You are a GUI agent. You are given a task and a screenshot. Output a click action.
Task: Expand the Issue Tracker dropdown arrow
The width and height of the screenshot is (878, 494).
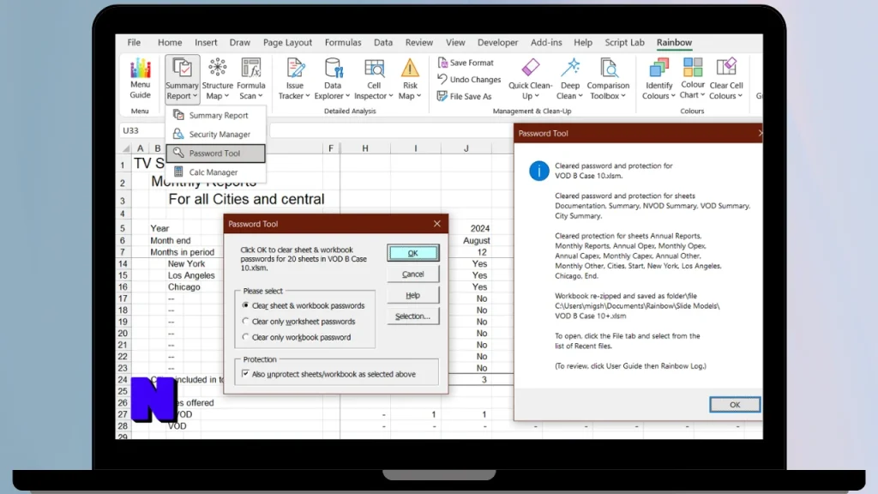tap(308, 96)
